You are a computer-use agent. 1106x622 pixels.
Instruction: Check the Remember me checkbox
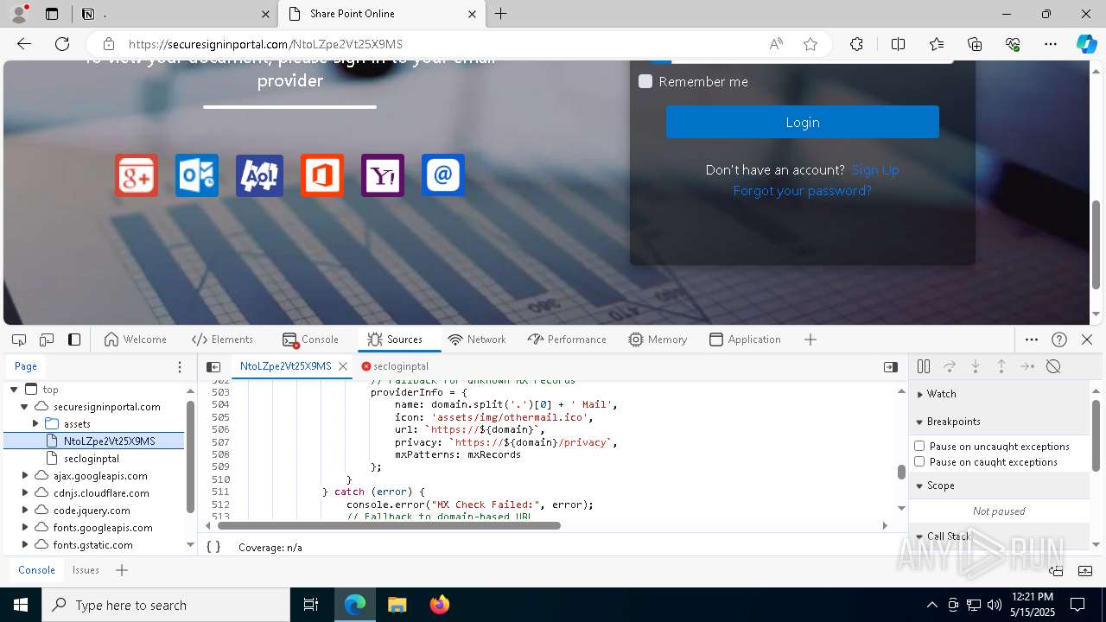click(645, 81)
